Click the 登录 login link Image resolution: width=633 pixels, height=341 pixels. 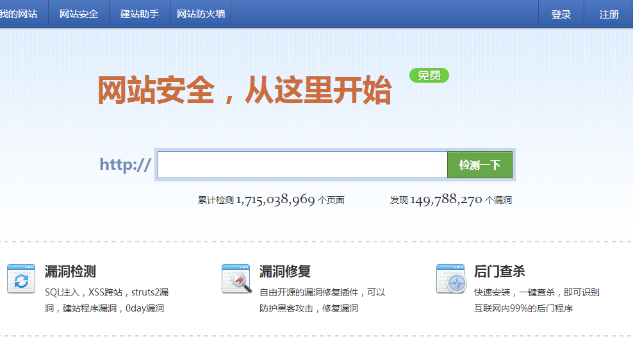[561, 14]
